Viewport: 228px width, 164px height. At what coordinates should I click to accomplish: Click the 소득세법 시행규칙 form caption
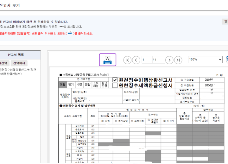pyautogui.click(x=84, y=75)
